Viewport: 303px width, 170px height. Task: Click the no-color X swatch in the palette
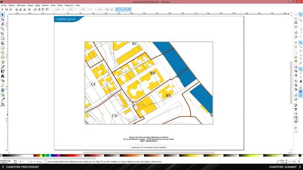coord(1,155)
